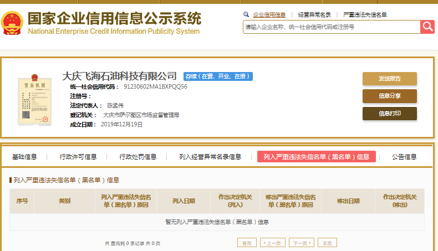Click the 信息分享 button
The height and width of the screenshot is (251, 438).
(390, 96)
